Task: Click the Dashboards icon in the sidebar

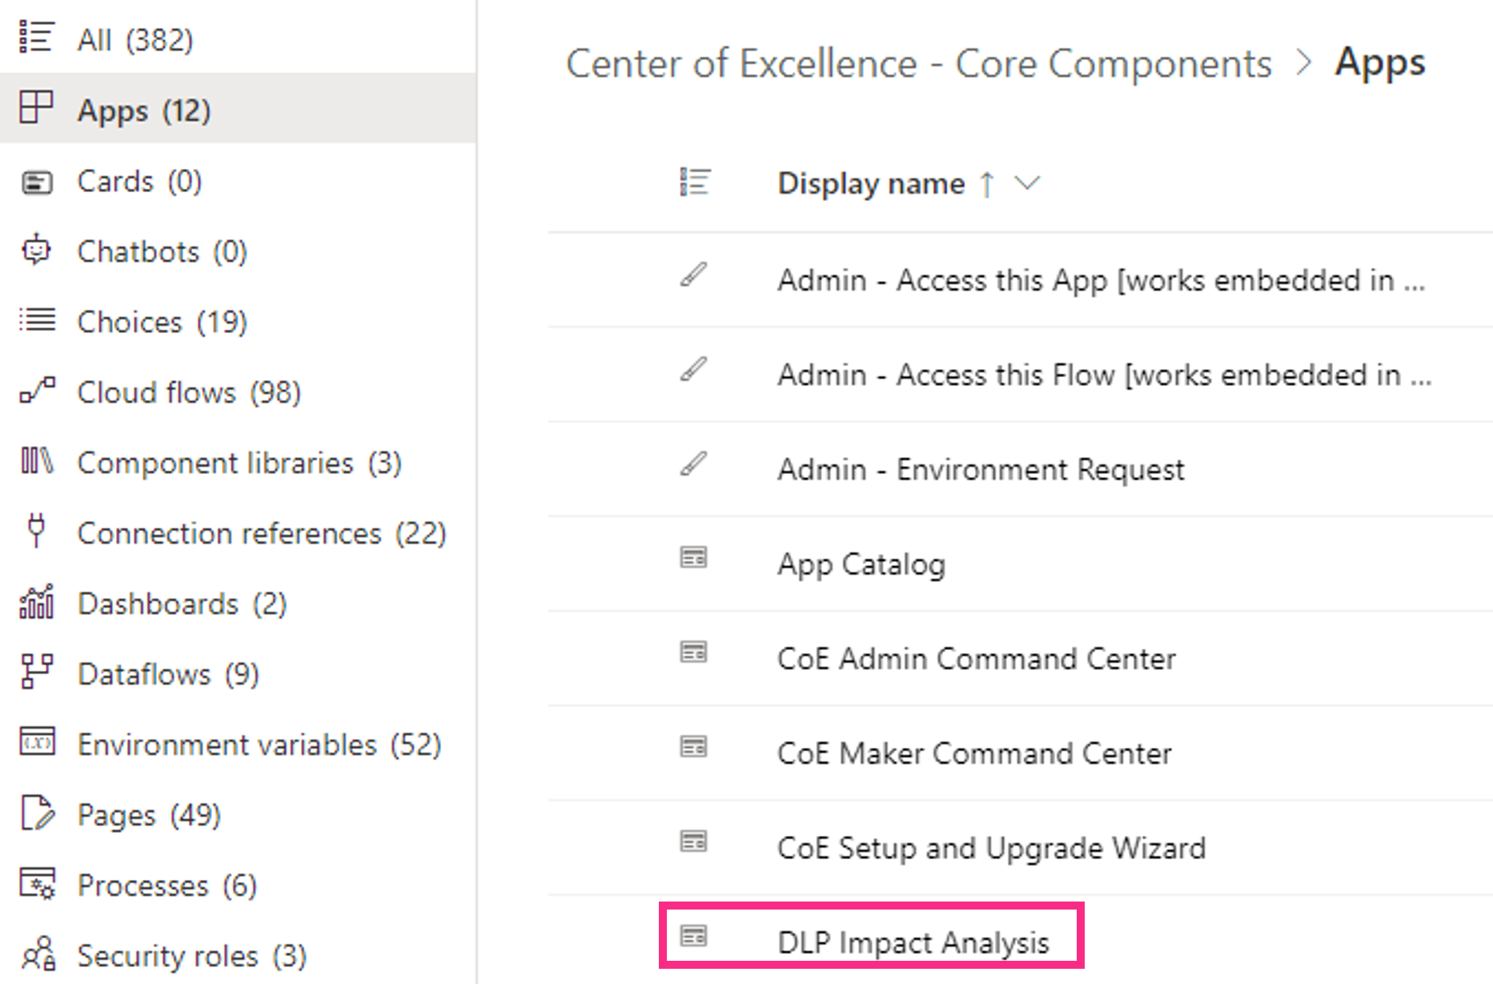Action: pyautogui.click(x=36, y=603)
